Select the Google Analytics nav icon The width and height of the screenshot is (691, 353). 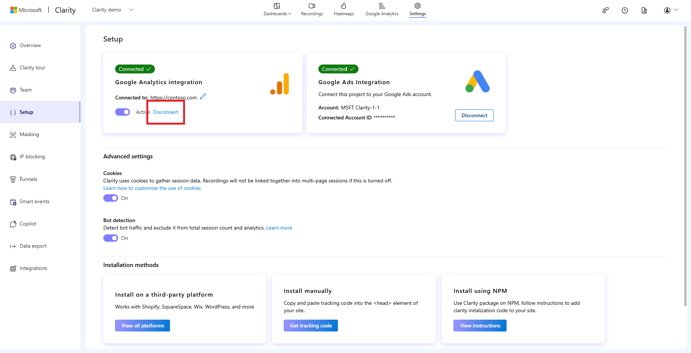coord(382,6)
